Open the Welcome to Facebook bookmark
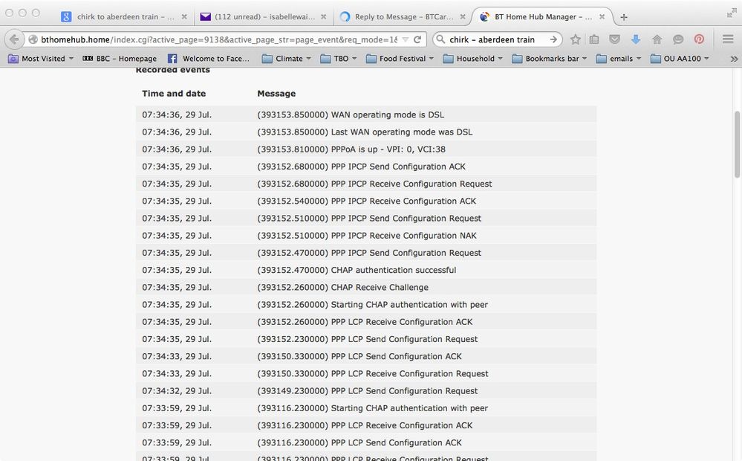The height and width of the screenshot is (461, 742). [x=208, y=59]
